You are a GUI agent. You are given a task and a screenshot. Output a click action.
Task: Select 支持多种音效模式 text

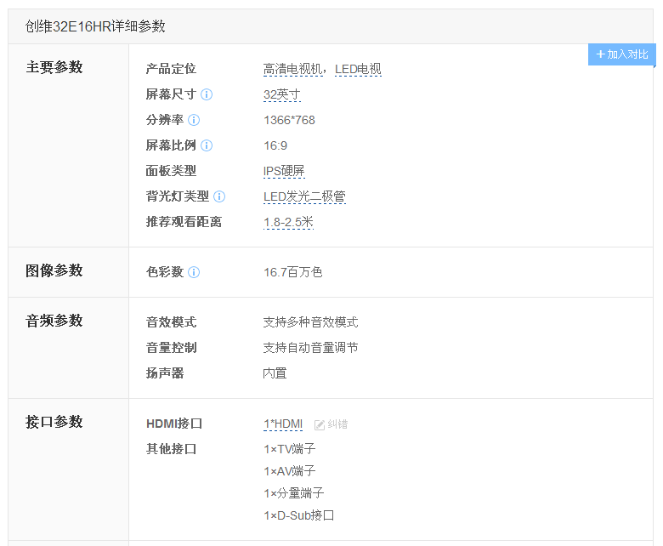tap(310, 322)
